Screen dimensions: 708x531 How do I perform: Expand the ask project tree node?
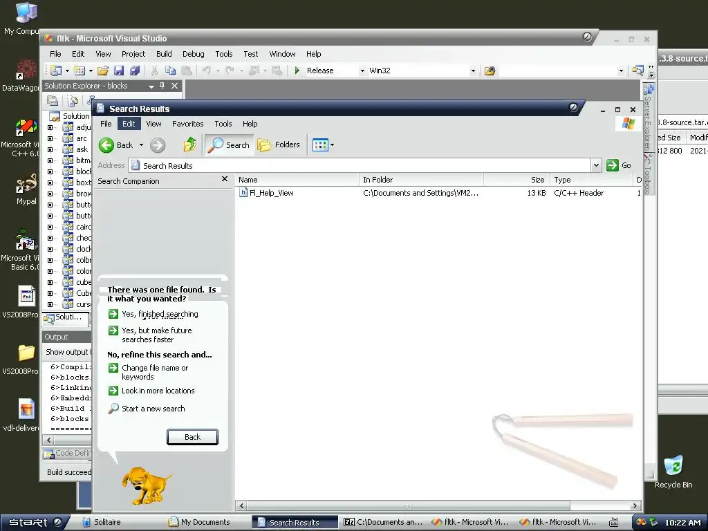tap(50, 149)
